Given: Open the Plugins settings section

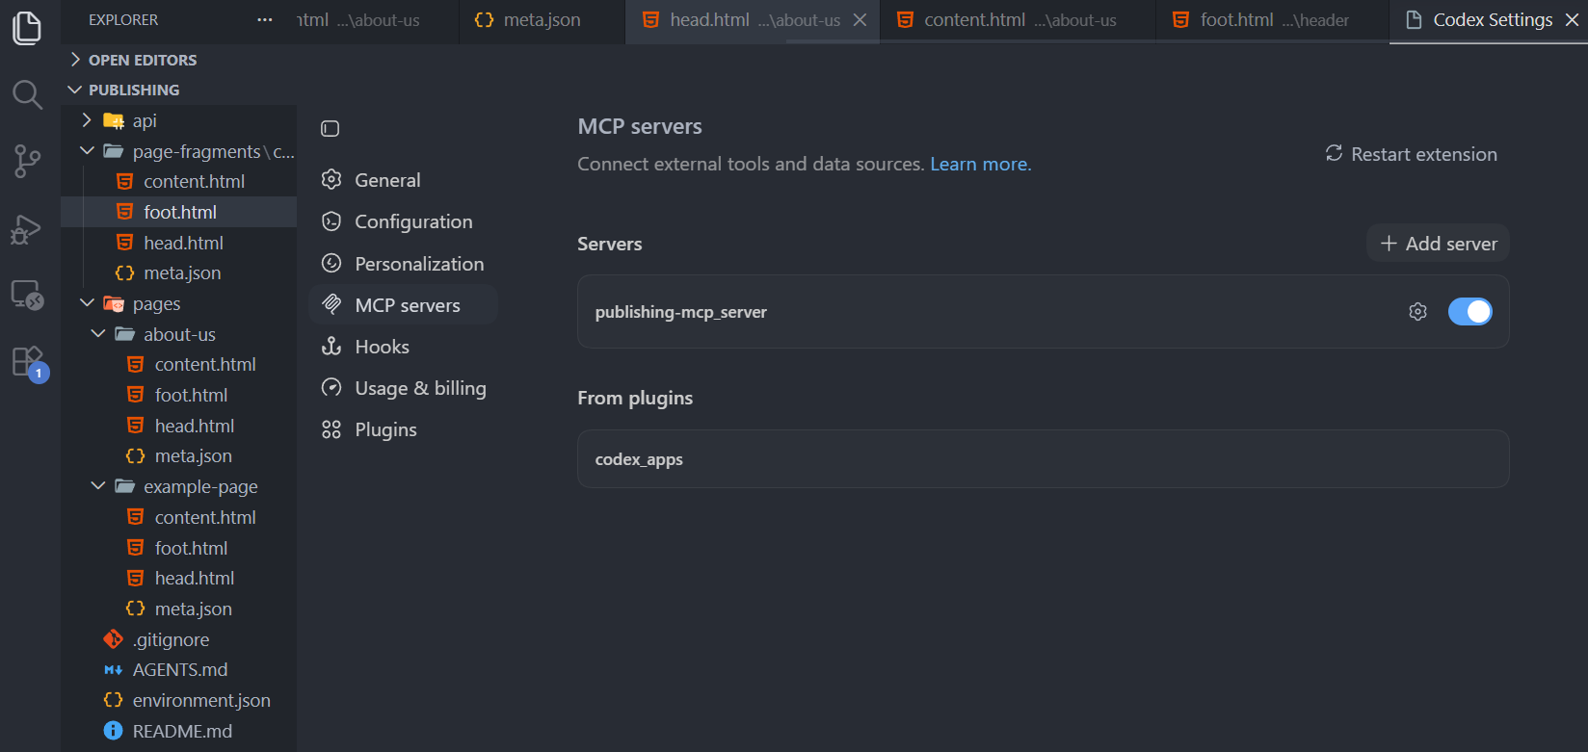Looking at the screenshot, I should coord(403,429).
